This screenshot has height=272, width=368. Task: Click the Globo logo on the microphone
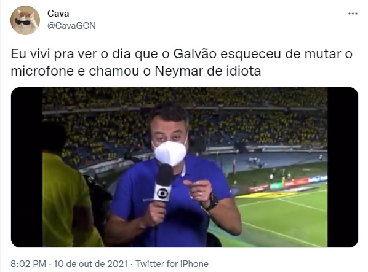[162, 193]
